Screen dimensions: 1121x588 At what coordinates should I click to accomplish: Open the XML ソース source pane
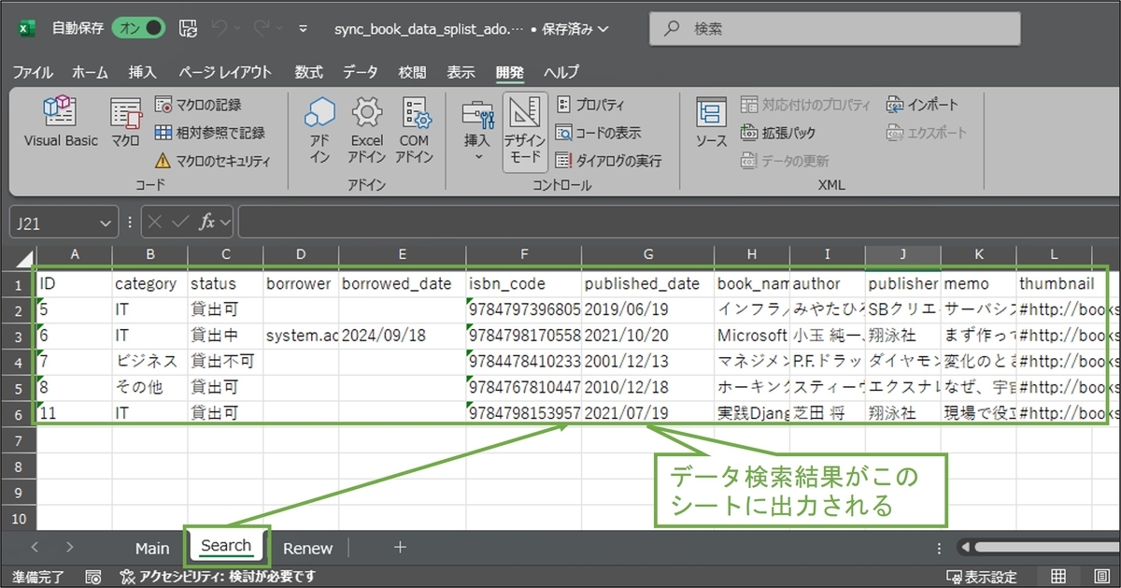711,123
